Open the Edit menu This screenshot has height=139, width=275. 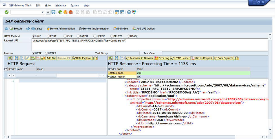coord(38,5)
